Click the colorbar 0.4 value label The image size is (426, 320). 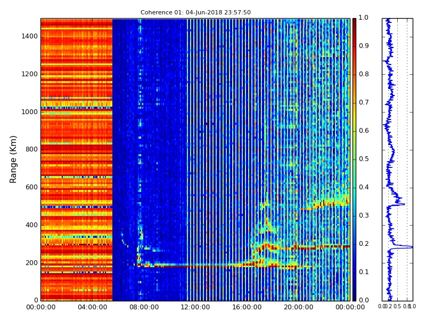pos(364,188)
